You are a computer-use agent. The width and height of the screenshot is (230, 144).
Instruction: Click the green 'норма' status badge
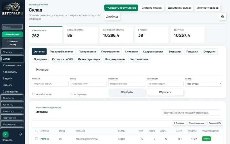click(206, 139)
